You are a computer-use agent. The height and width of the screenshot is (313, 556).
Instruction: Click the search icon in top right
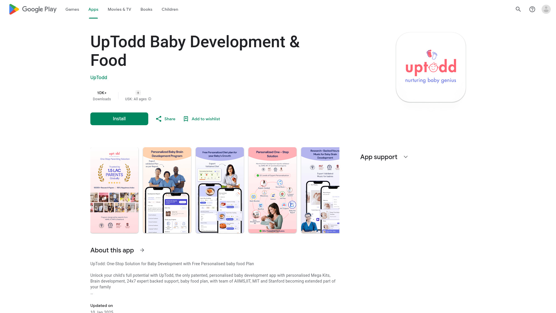pyautogui.click(x=518, y=9)
